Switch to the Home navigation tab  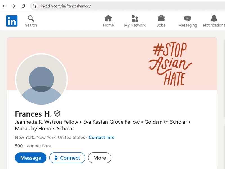[x=108, y=21]
